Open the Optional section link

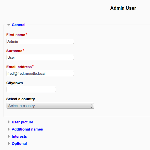tap(19, 144)
